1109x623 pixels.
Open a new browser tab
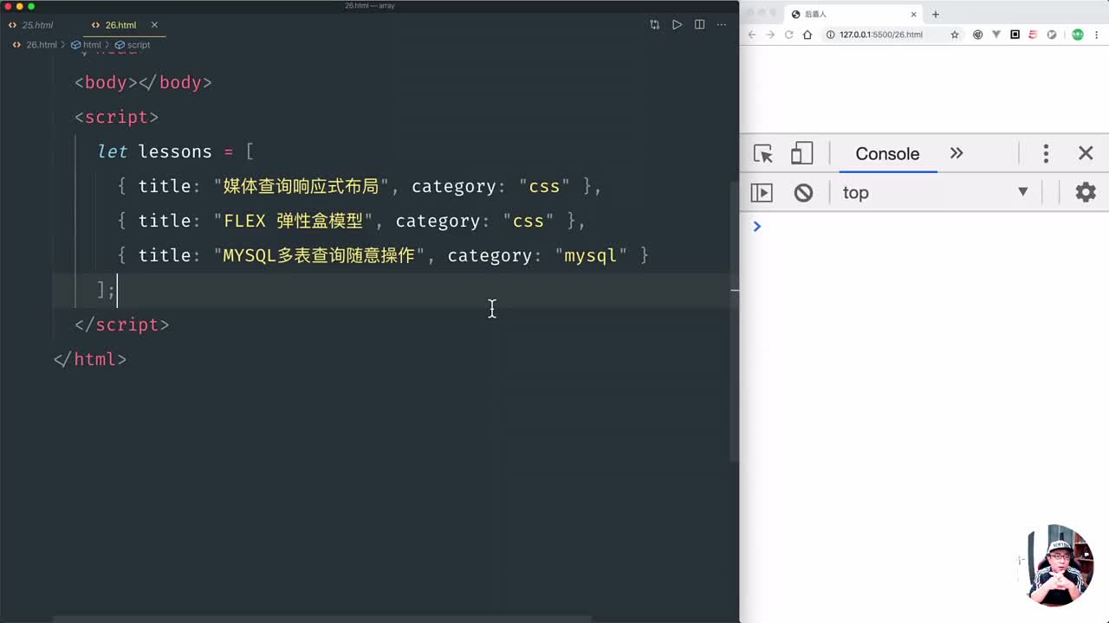pyautogui.click(x=936, y=14)
